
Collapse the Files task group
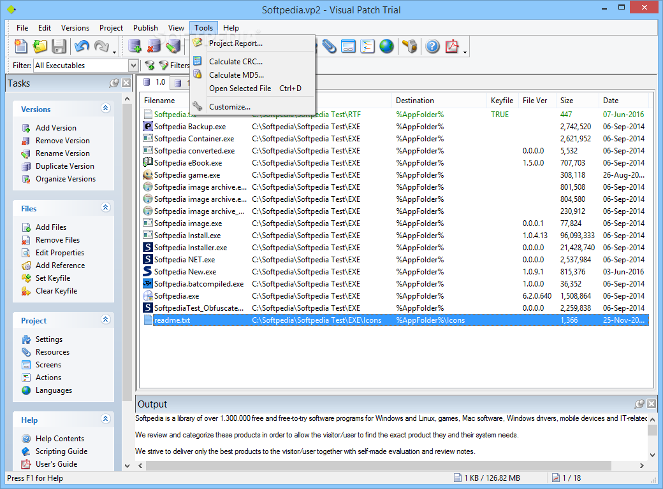point(106,208)
